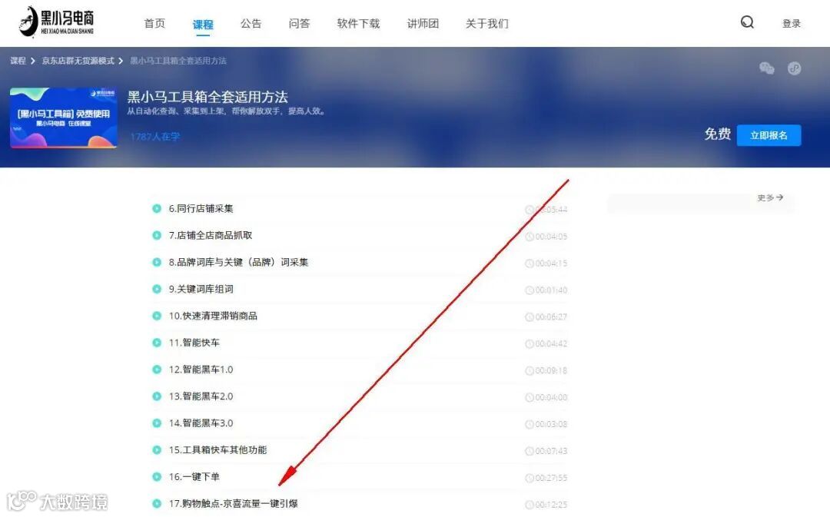
Task: Open lesson 16.一键下单
Action: pyautogui.click(x=194, y=477)
